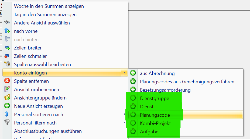Choose Besetzungsanforderung in the submenu

click(165, 90)
